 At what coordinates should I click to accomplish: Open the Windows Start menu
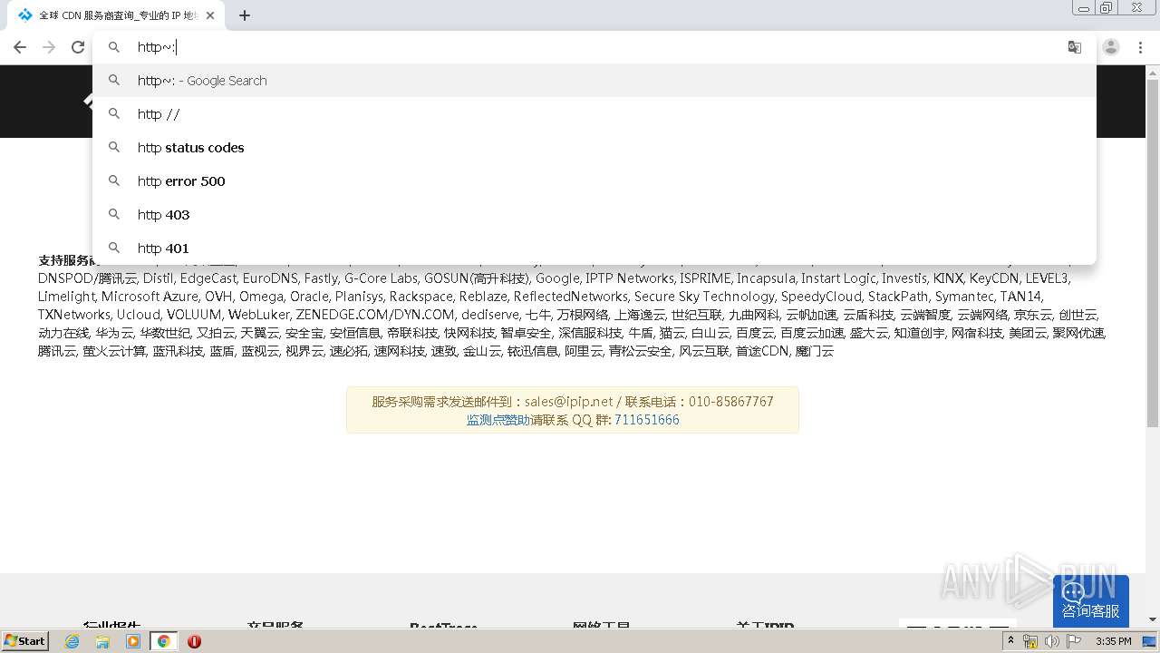tap(25, 640)
